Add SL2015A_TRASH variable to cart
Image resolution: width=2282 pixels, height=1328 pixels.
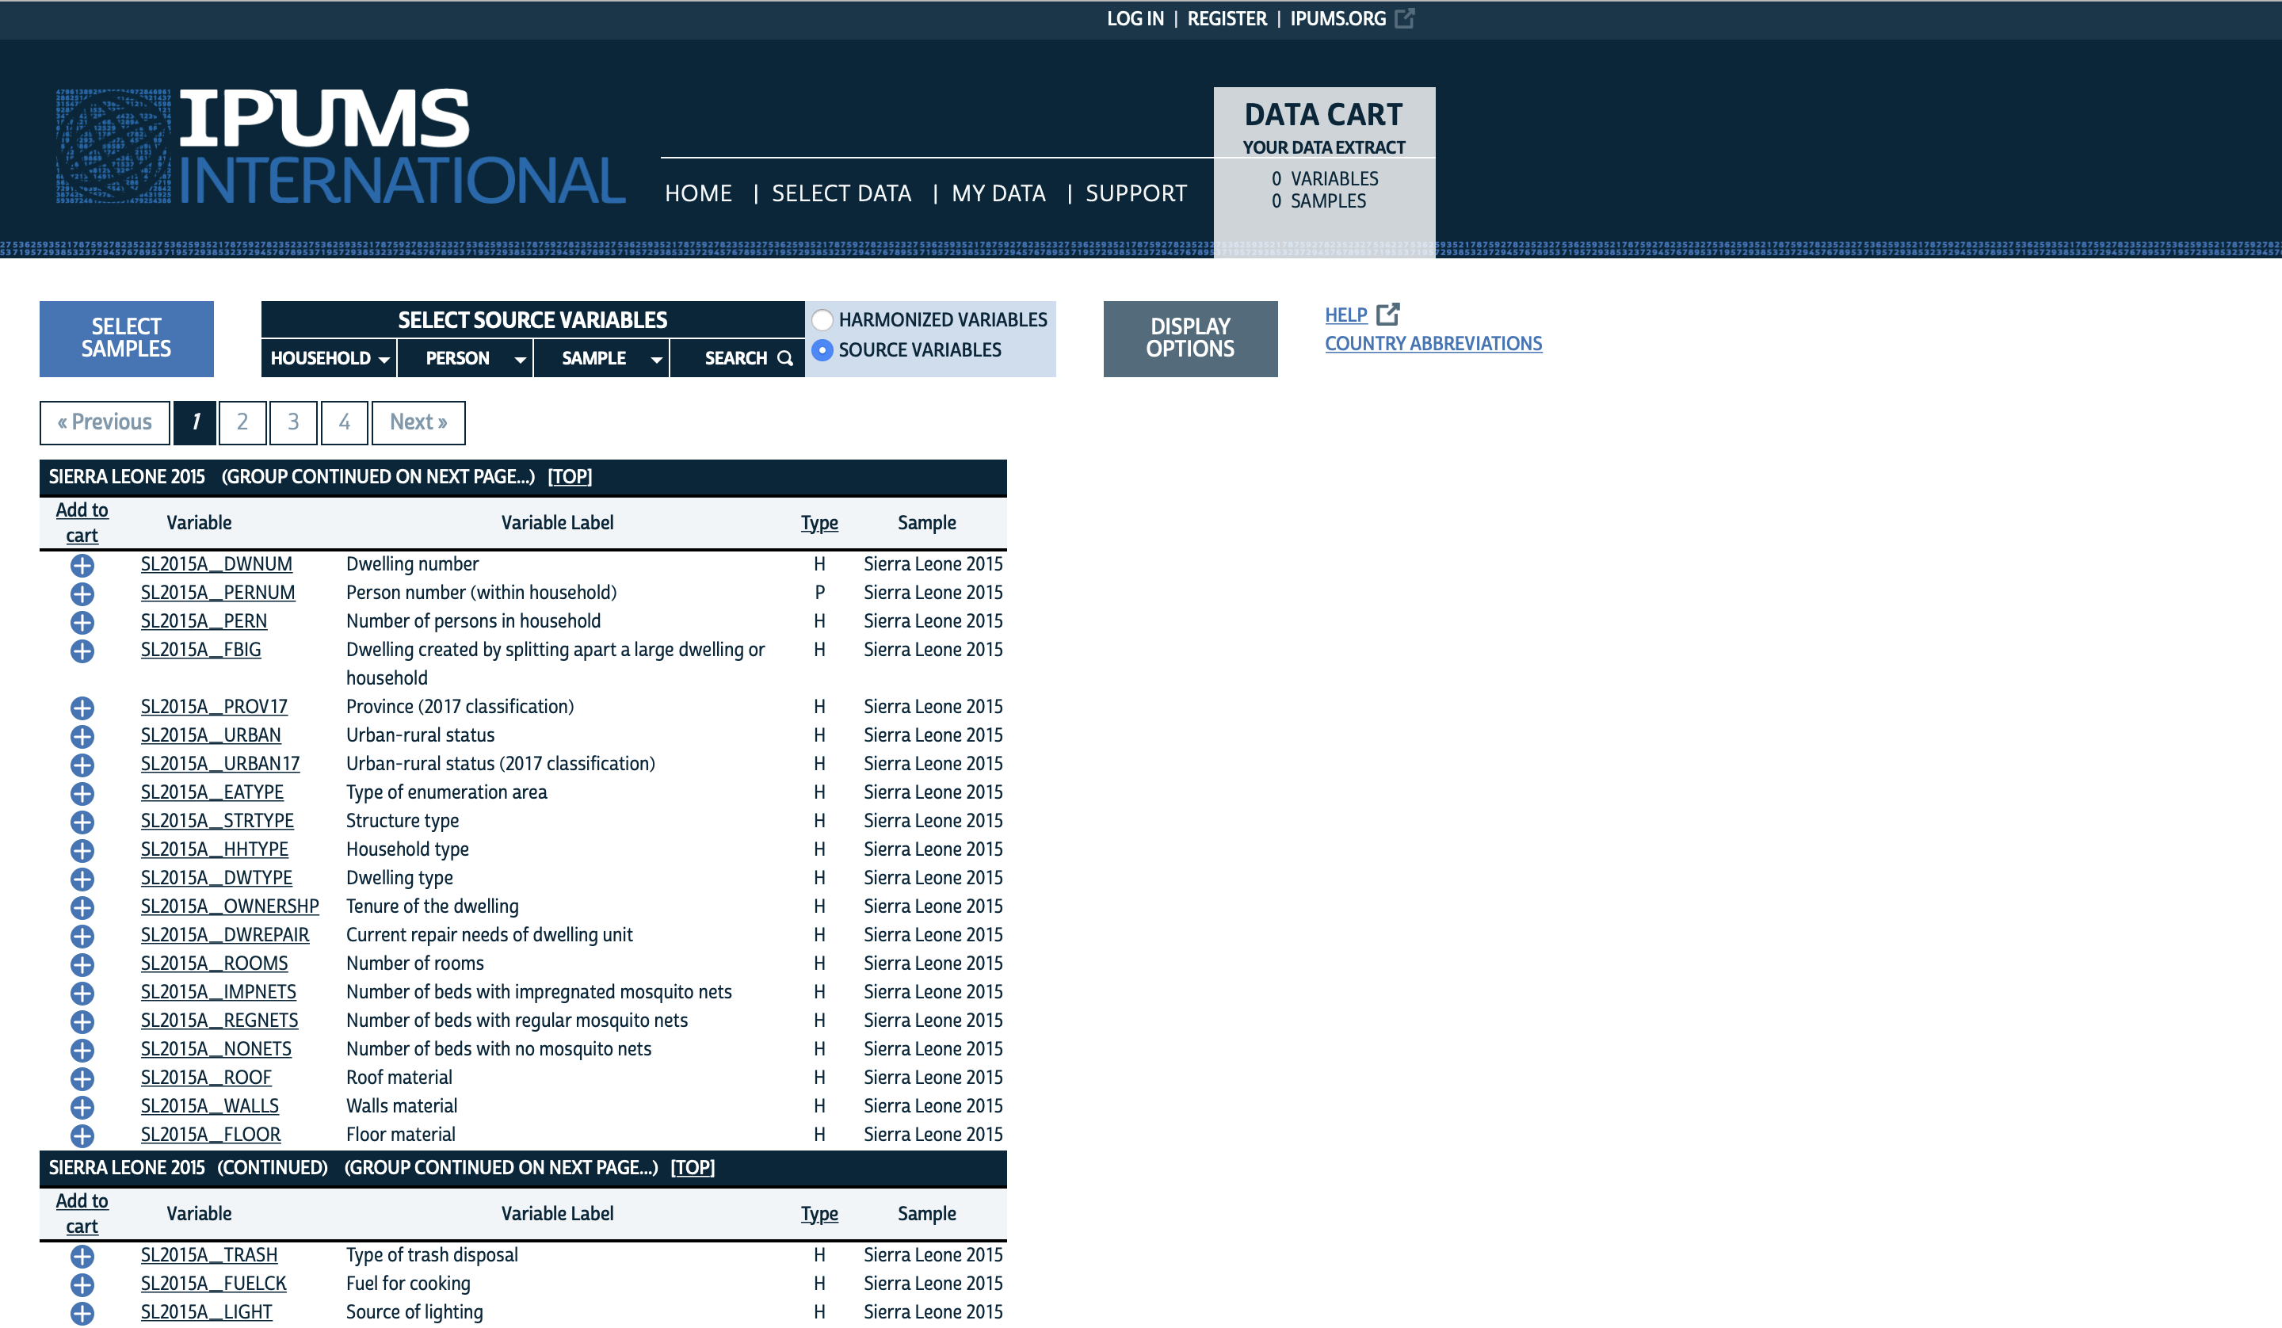click(x=82, y=1256)
